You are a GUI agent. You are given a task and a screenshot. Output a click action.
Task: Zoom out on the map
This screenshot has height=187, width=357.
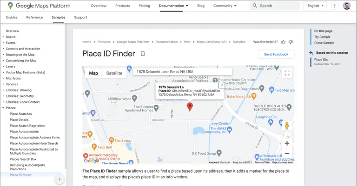click(x=287, y=154)
